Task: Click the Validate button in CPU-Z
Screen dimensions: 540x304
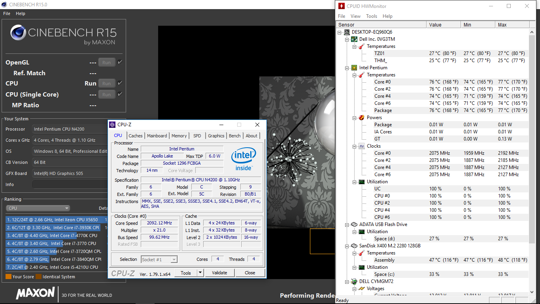Action: click(219, 273)
